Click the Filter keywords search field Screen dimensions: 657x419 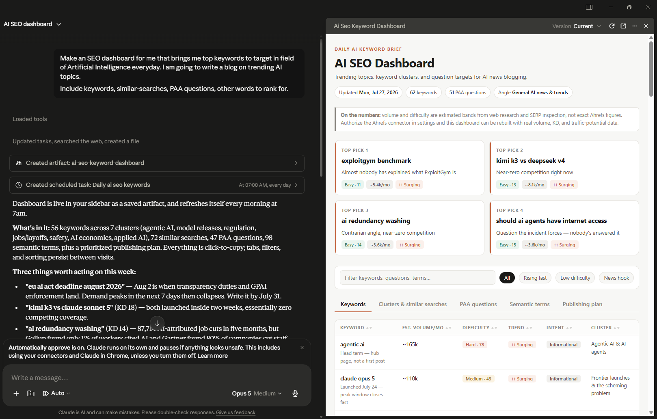click(x=417, y=278)
